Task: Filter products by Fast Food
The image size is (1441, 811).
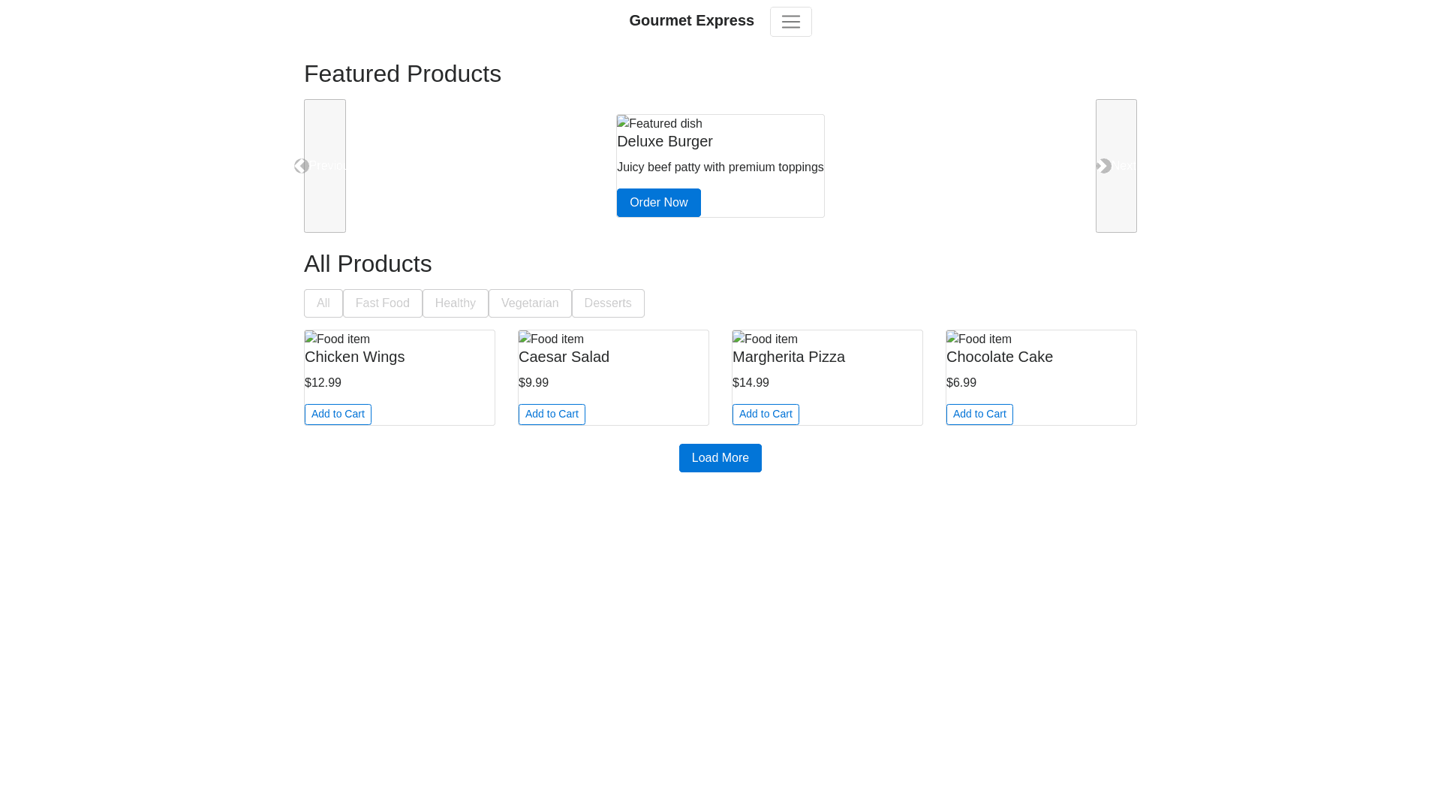Action: tap(382, 303)
